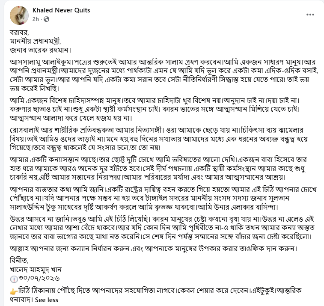Click the date ৩০/০৭/২০২৬ text
Screen dimensions: 324x306
click(x=39, y=278)
